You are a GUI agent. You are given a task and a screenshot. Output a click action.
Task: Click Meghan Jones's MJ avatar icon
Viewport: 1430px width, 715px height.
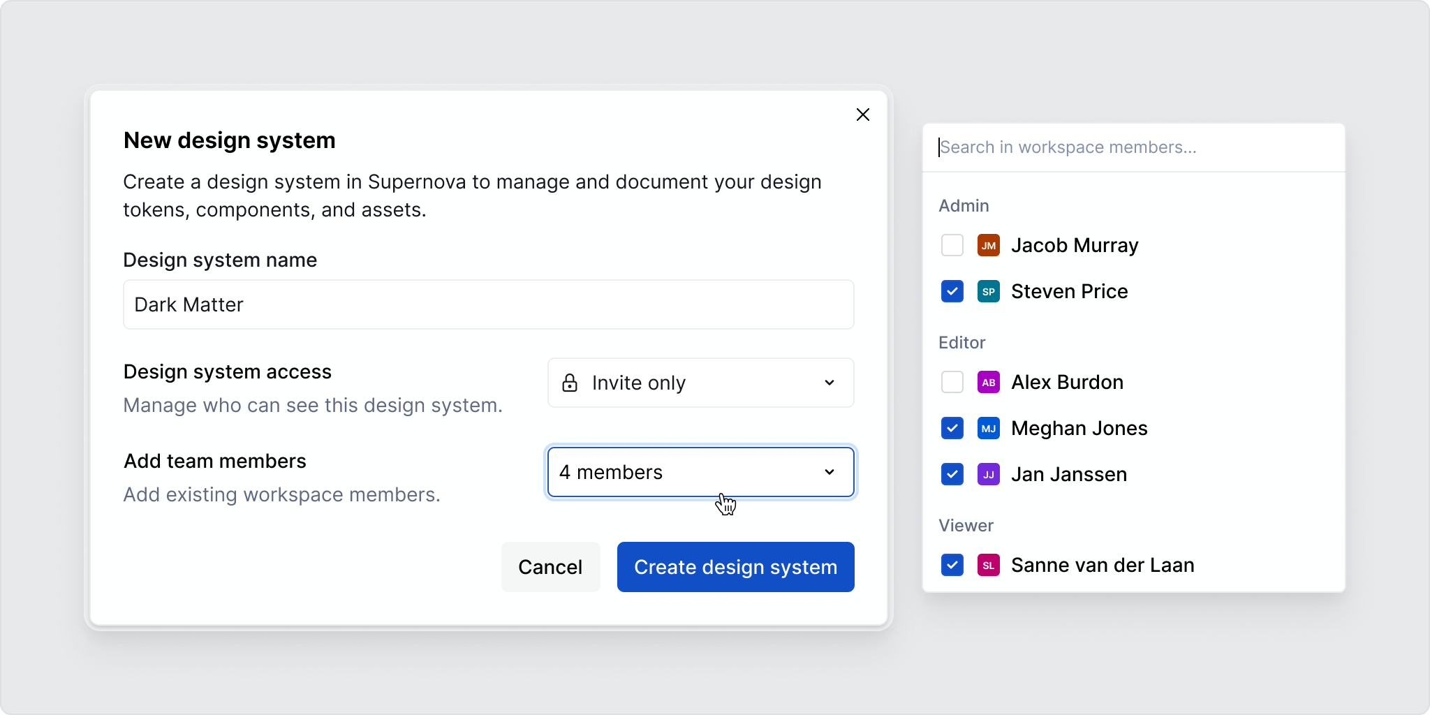[x=989, y=428]
